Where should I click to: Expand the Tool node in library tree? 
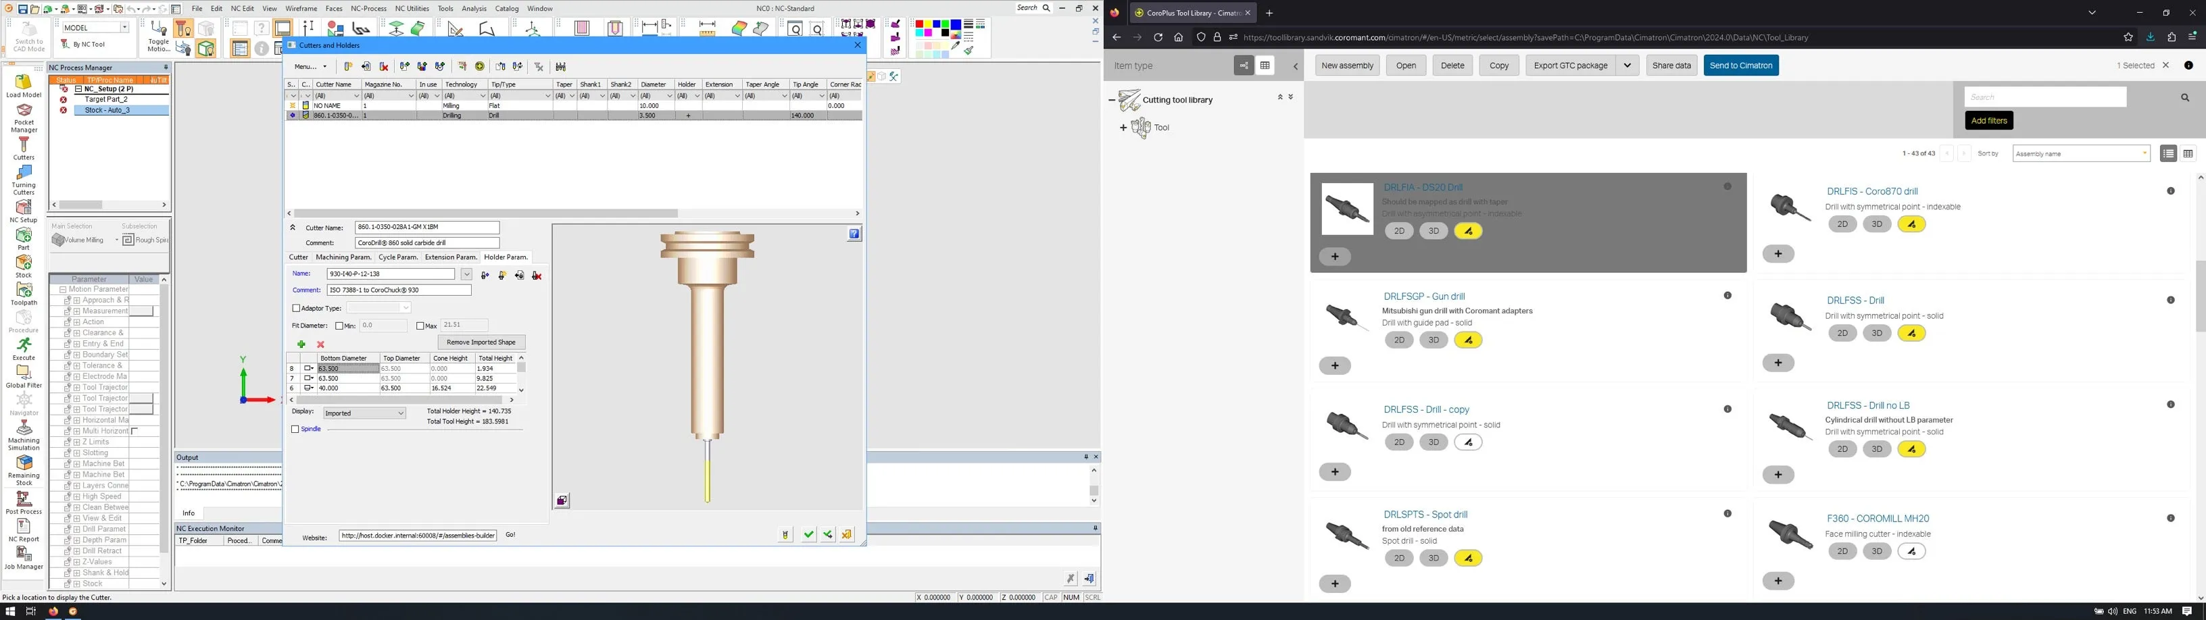pos(1123,128)
